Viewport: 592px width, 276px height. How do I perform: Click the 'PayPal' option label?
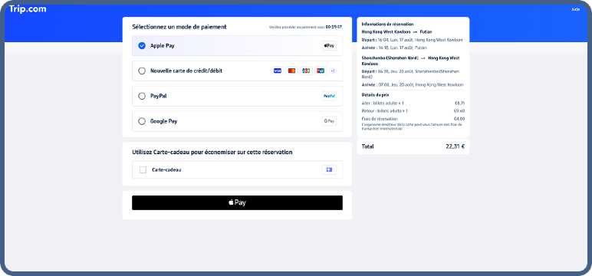click(x=159, y=97)
